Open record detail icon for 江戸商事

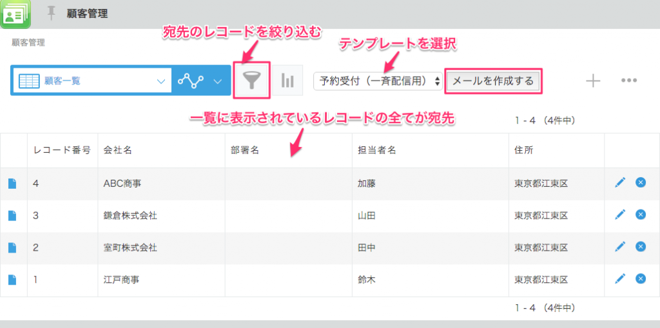coord(12,280)
